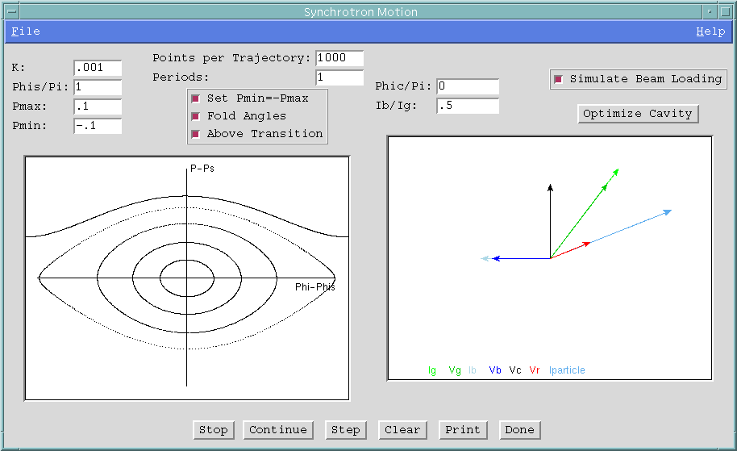Click the Phis/Pi input field
Image resolution: width=737 pixels, height=451 pixels.
(98, 87)
